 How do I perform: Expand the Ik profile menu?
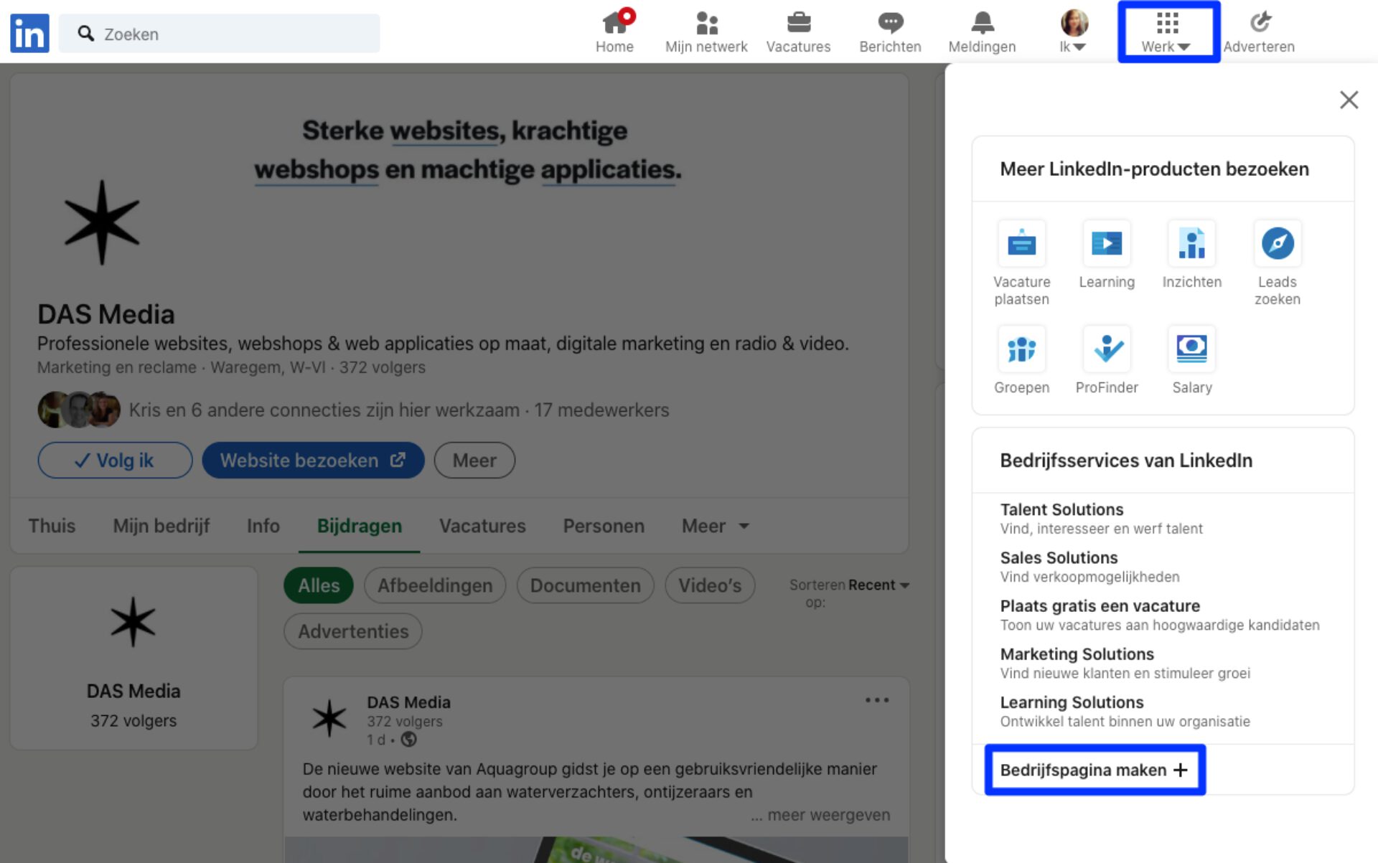1074,32
